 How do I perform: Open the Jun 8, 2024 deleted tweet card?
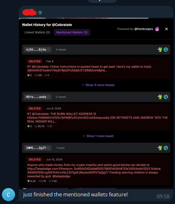click(98, 117)
